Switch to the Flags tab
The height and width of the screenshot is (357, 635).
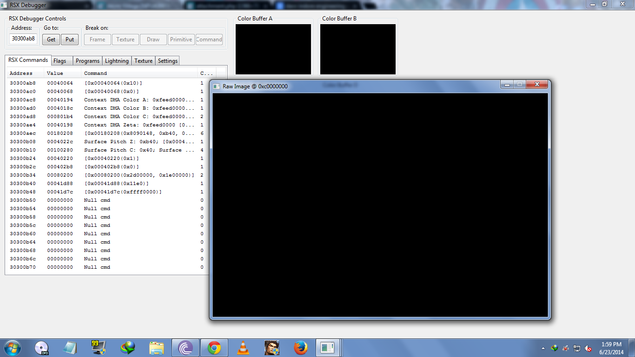point(60,61)
